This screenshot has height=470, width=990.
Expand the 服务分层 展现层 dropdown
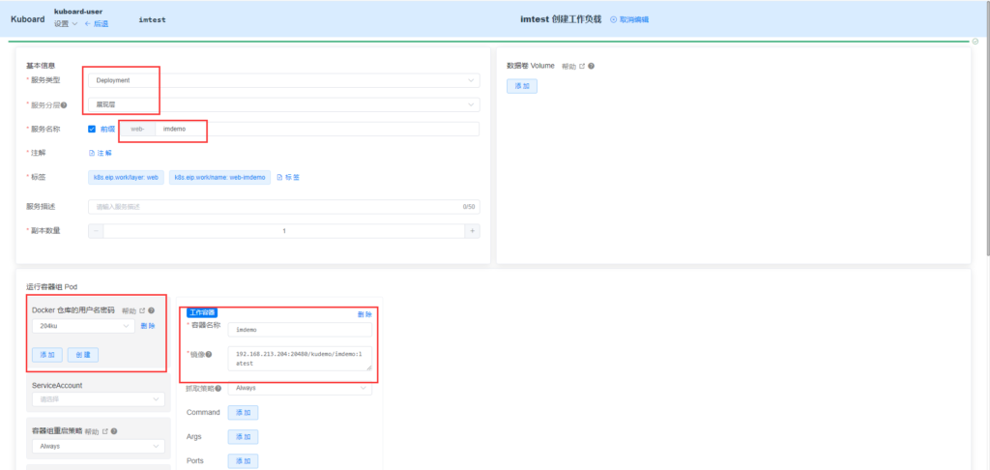(x=283, y=104)
